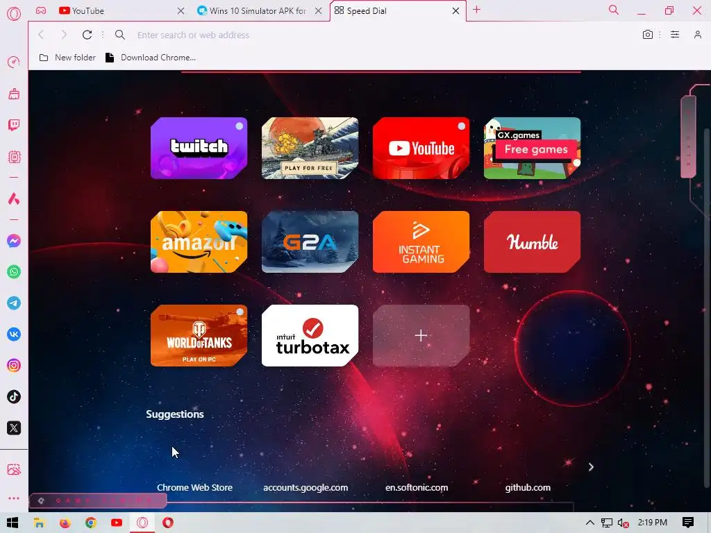Close the Wins 10 Simulator tab
This screenshot has width=711, height=533.
click(318, 11)
